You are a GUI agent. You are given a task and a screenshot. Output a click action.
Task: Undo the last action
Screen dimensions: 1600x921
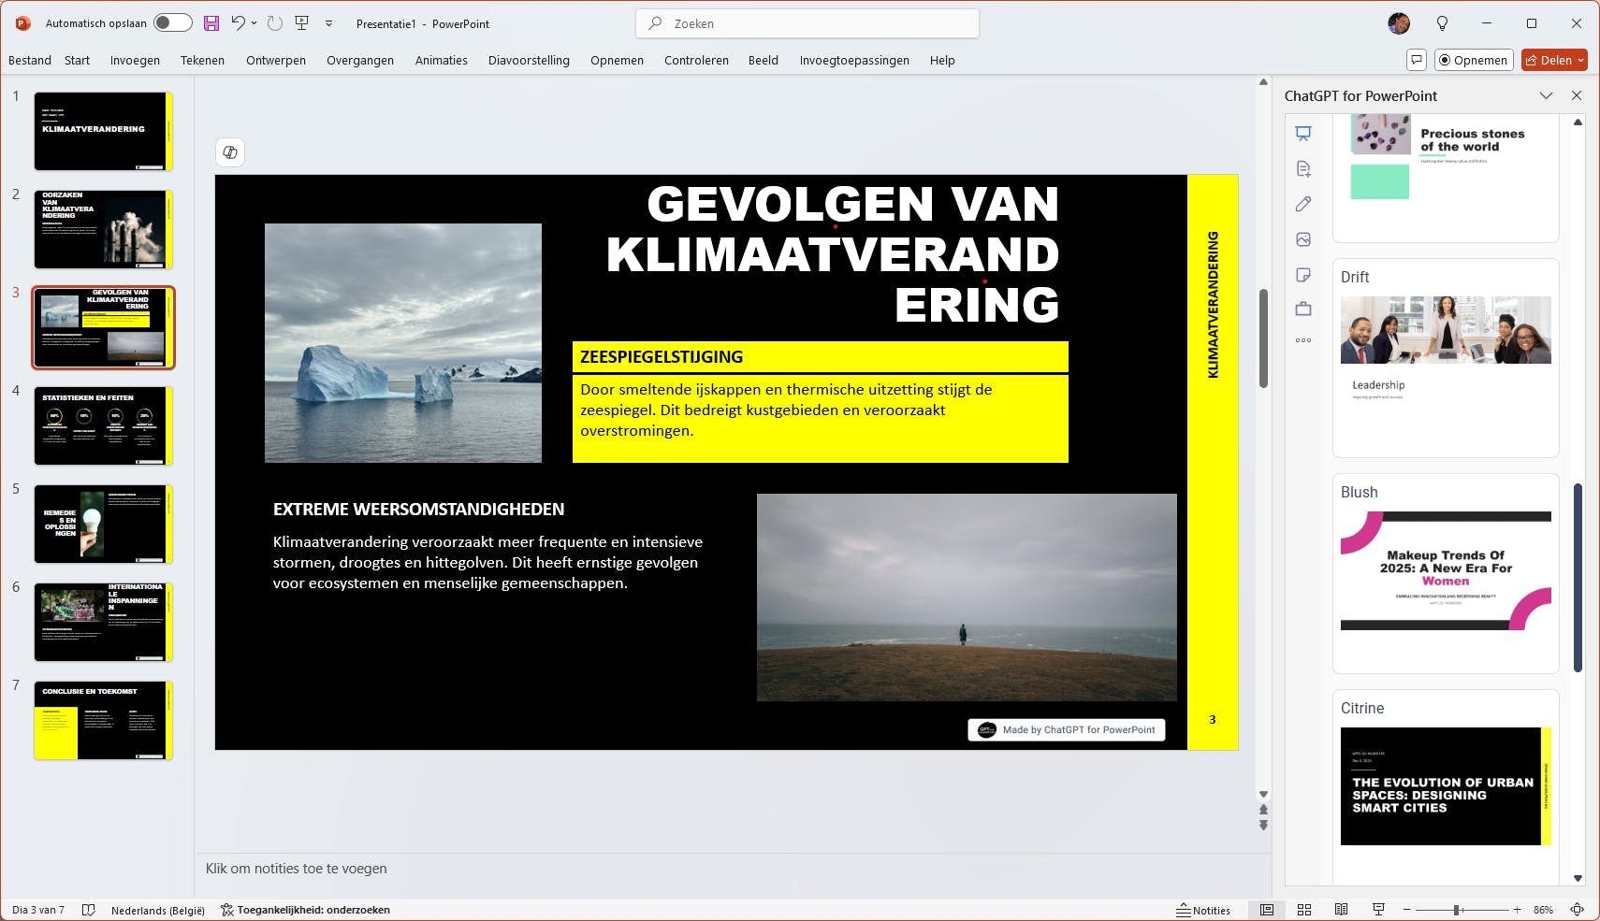click(x=238, y=23)
